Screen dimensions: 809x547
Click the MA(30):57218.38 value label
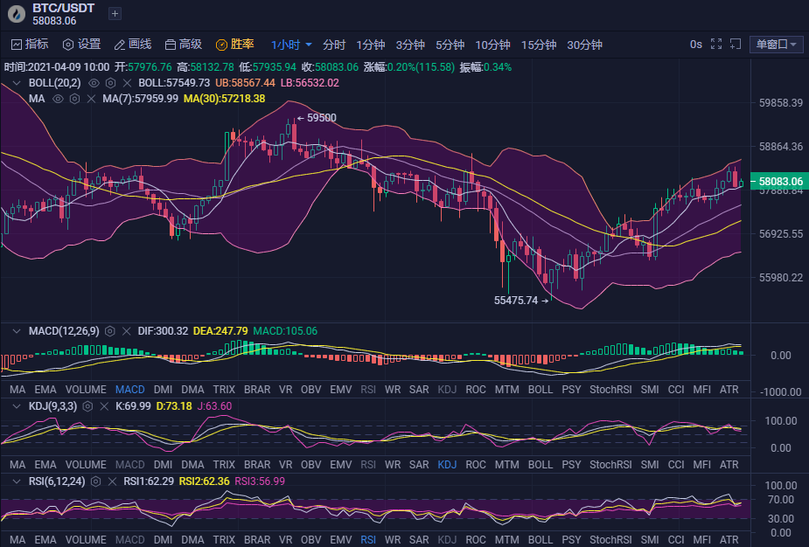click(x=225, y=99)
